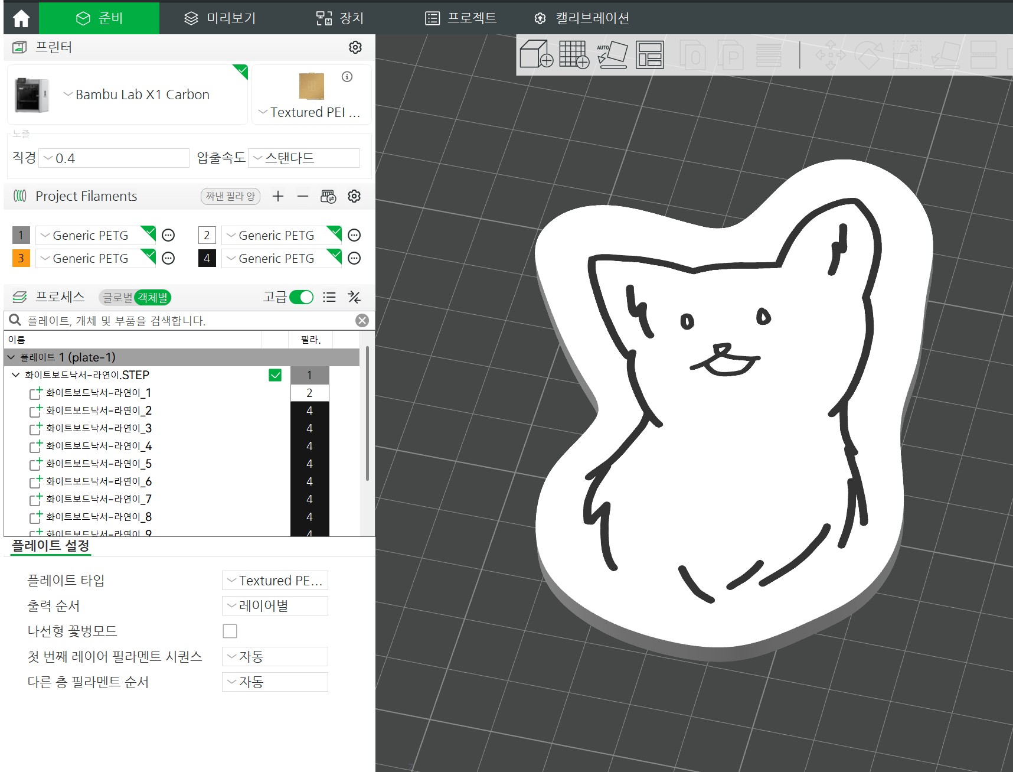1013x772 pixels.
Task: Switch process scope to 객체별
Action: coord(153,298)
